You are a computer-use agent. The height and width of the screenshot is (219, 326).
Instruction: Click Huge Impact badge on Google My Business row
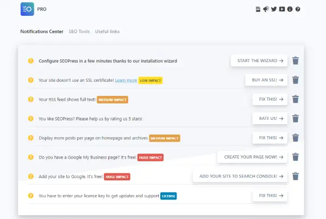pos(151,157)
